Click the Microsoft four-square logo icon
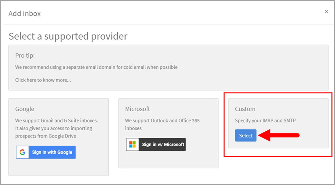This screenshot has height=185, width=335. coord(132,144)
